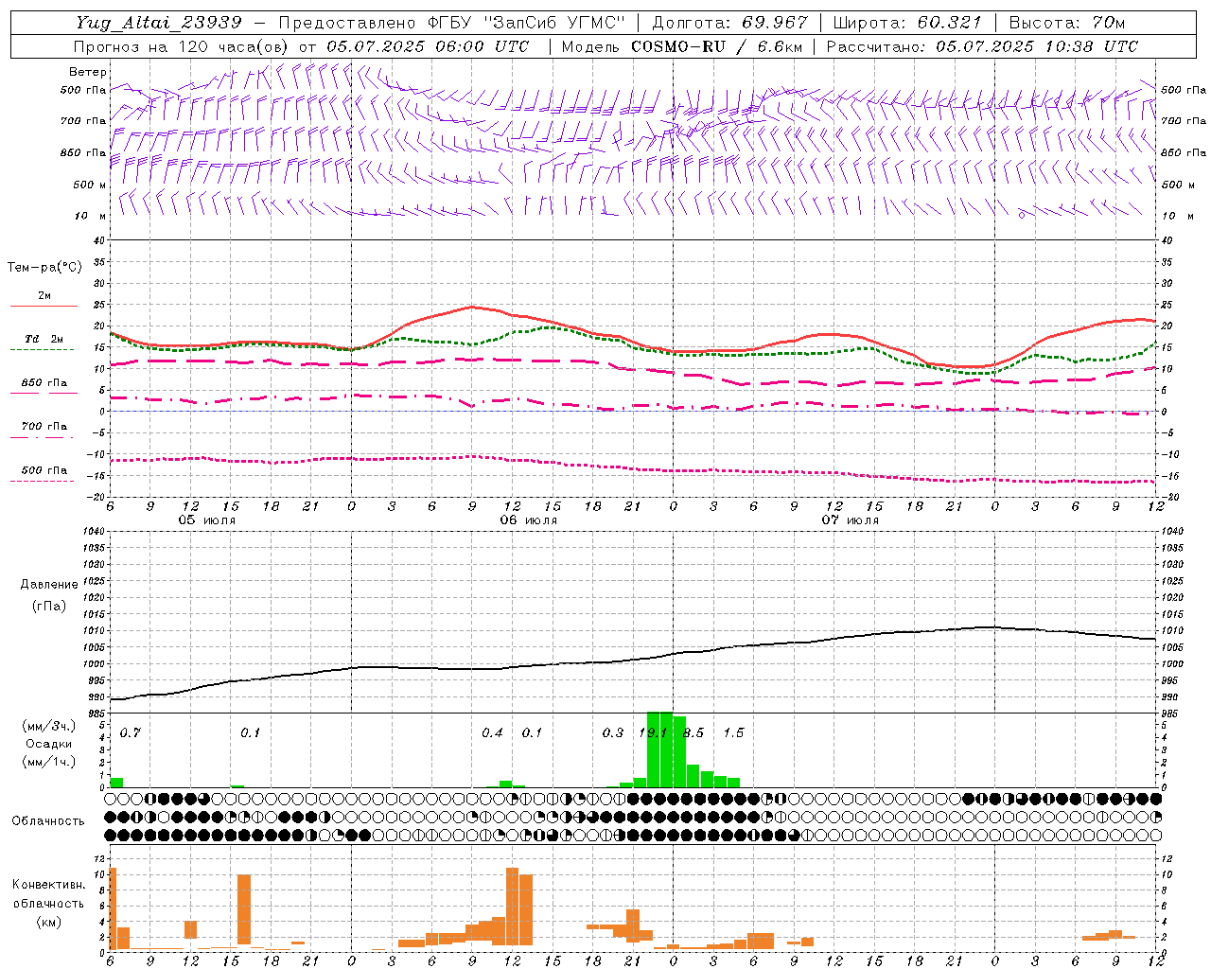Click the 500 м wind level label on left
This screenshot has width=1211, height=969.
[90, 185]
